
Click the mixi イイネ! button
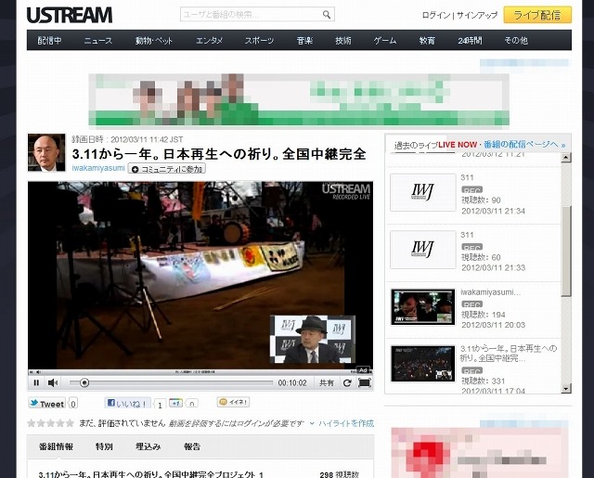[x=234, y=403]
